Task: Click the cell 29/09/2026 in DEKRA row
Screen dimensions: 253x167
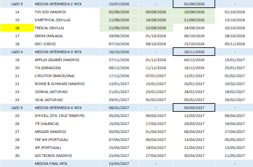Action: click(119, 36)
